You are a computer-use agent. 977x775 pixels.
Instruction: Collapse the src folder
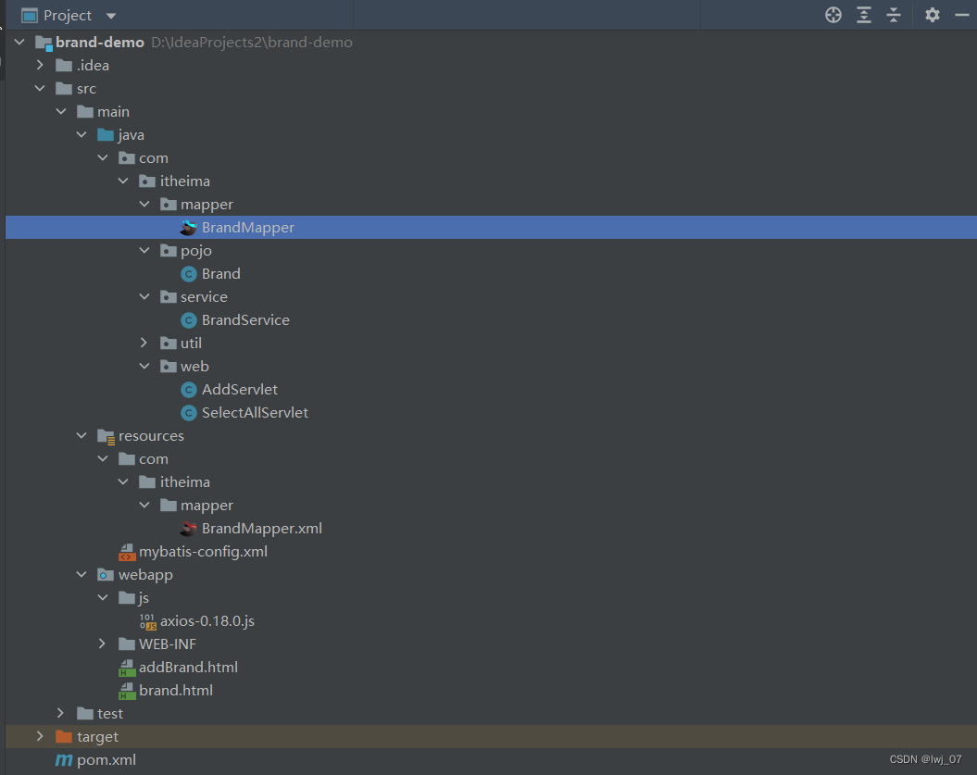click(x=40, y=88)
